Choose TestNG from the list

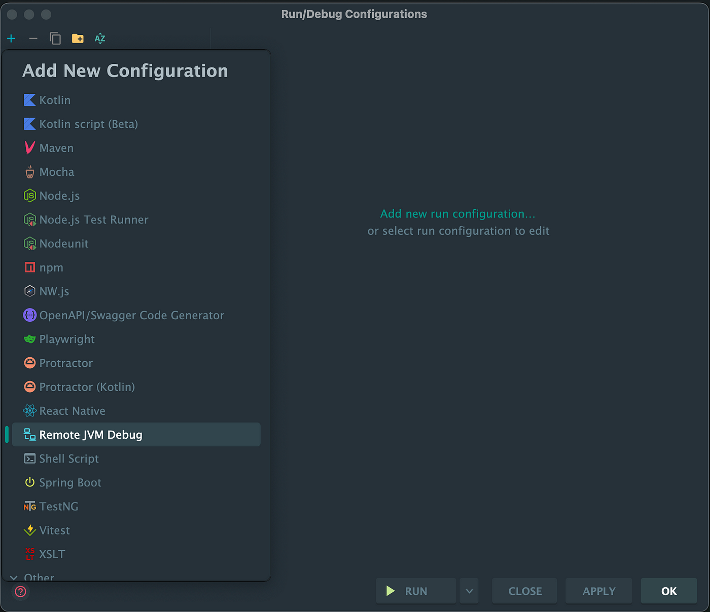[59, 507]
